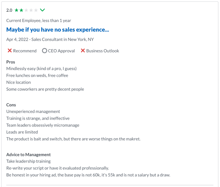Click the fourth (grey) rating star
Screen dimensions: 220x187
pos(31,10)
